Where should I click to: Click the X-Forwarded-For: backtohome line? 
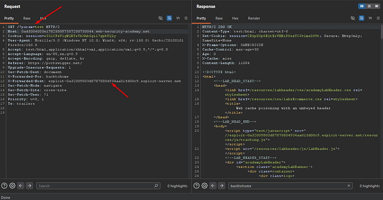click(38, 77)
